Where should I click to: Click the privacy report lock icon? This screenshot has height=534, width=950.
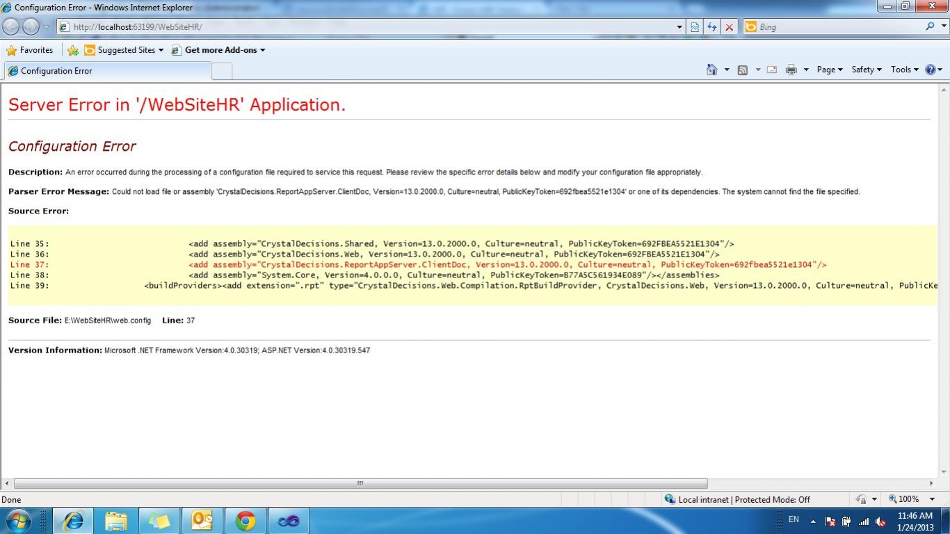click(x=861, y=499)
